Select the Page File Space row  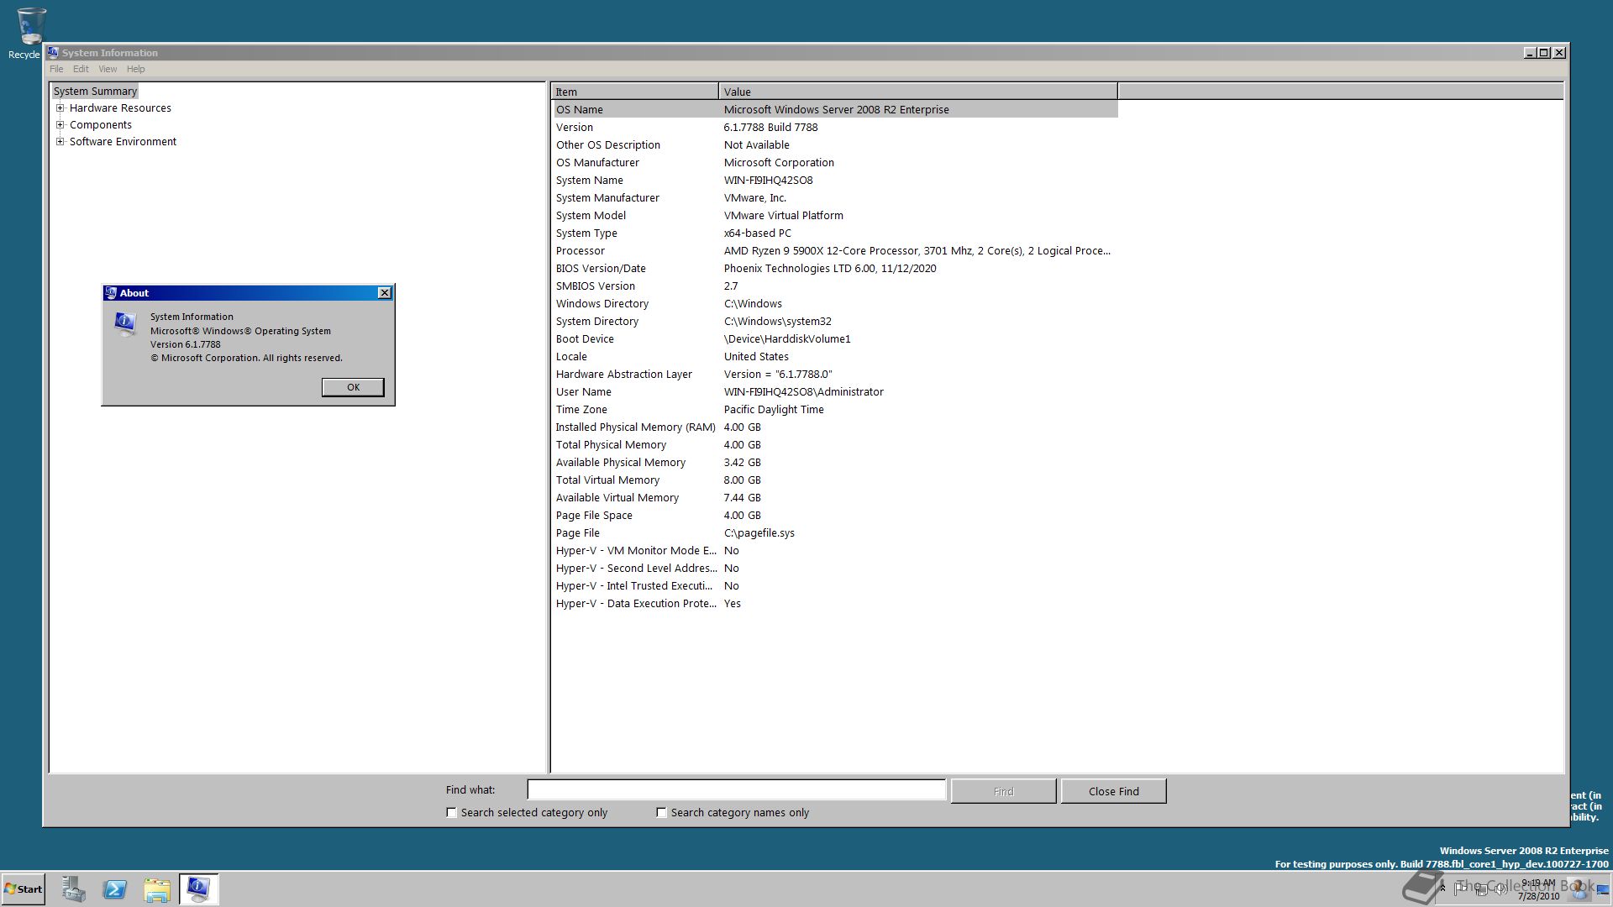click(834, 516)
